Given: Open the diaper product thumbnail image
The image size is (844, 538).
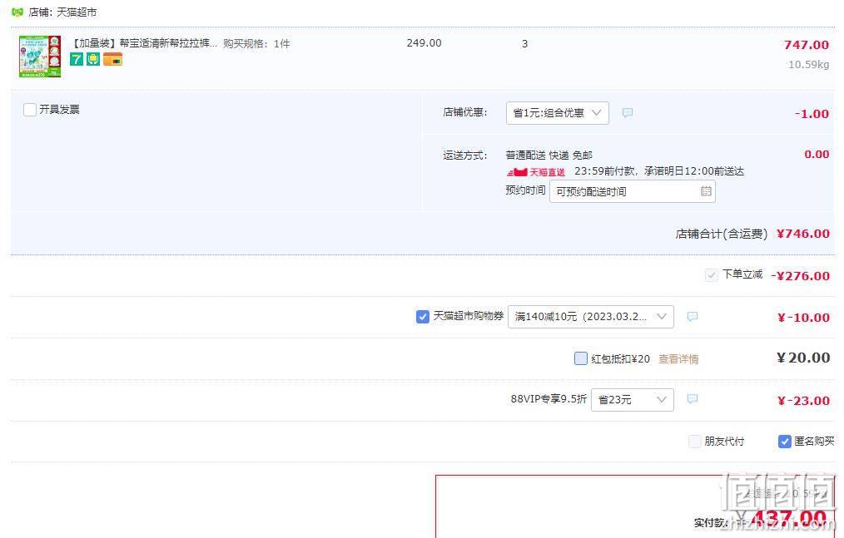Looking at the screenshot, I should click(40, 57).
